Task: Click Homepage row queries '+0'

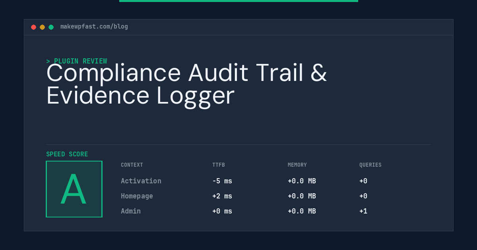Action: tap(363, 196)
